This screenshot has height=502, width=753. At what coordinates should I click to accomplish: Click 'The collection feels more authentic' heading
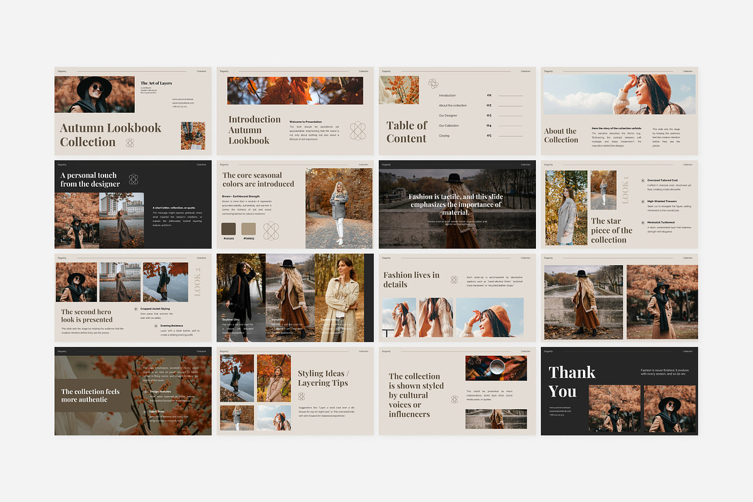[x=90, y=395]
